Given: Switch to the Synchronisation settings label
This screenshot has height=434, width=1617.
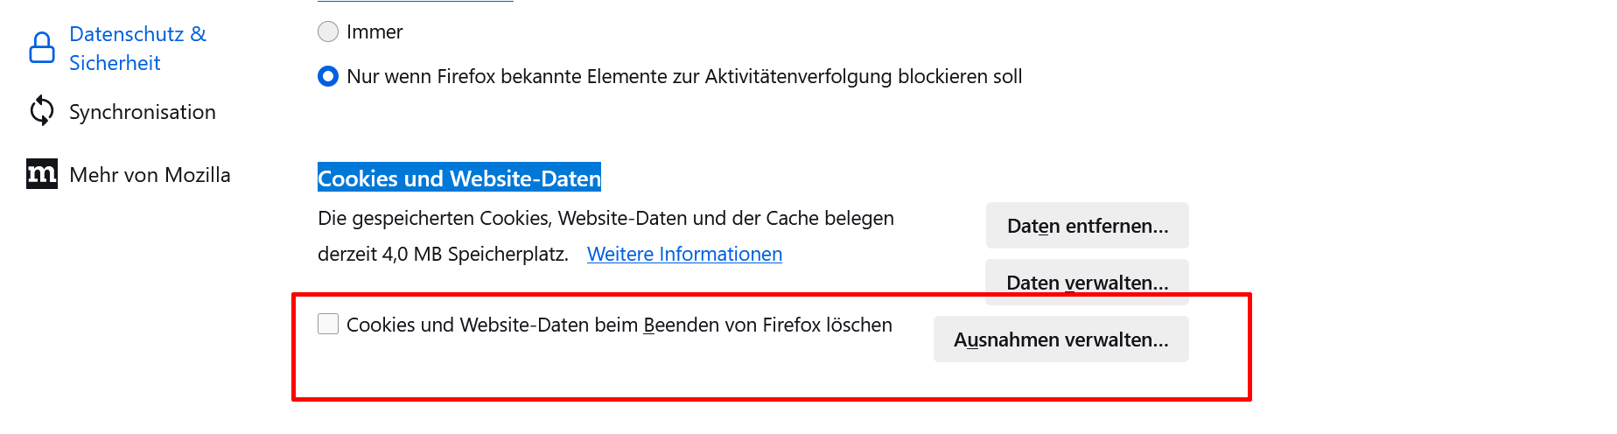Looking at the screenshot, I should [142, 112].
